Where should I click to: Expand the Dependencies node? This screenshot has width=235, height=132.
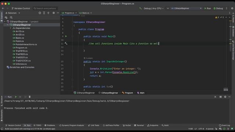pos(11,28)
